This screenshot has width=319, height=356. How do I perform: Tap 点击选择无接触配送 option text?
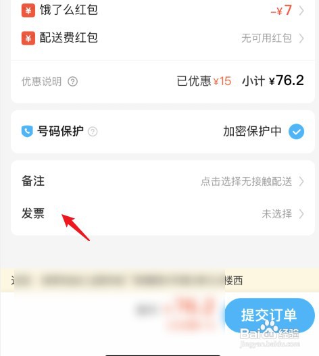pos(246,182)
